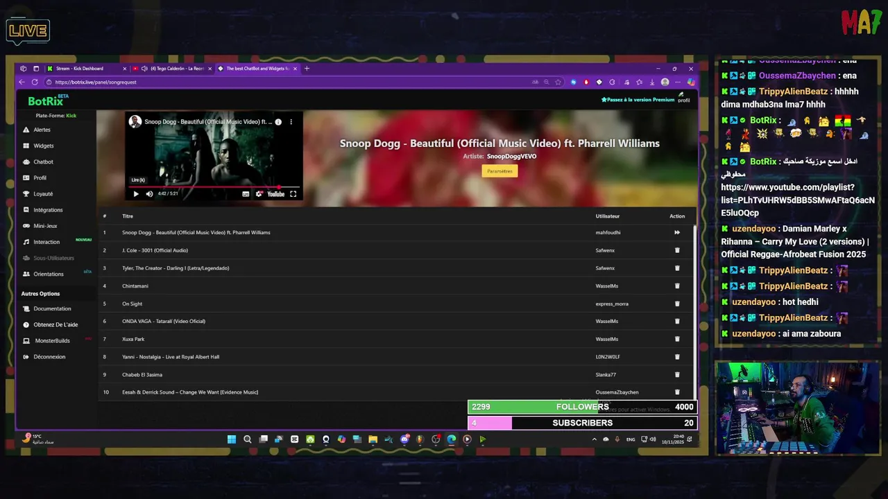Remove Chabeb El 3asima from queue

tap(677, 375)
